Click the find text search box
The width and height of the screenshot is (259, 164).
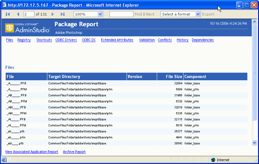click(x=121, y=14)
